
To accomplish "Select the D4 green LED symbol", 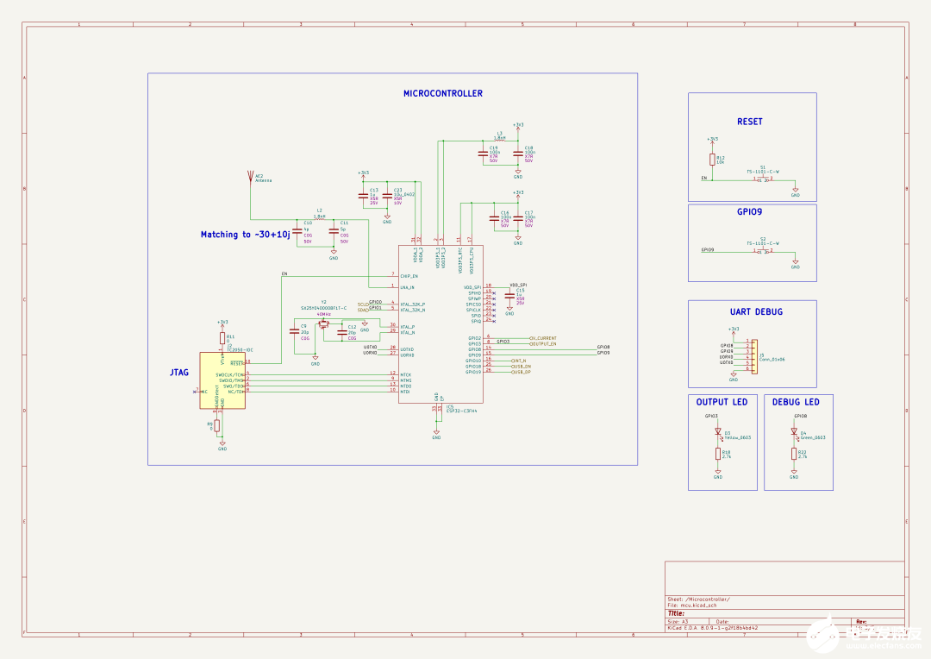I will point(794,432).
